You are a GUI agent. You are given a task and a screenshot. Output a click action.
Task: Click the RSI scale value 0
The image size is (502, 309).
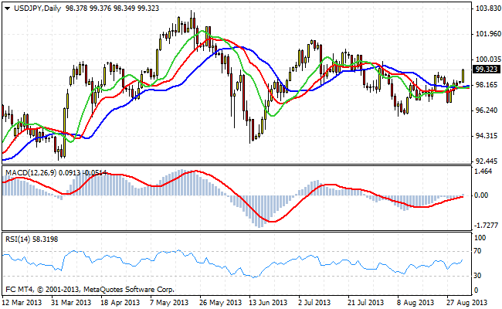tap(476, 290)
